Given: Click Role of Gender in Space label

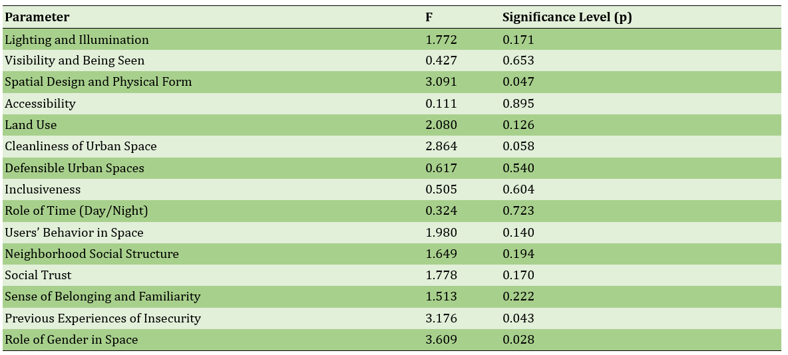Looking at the screenshot, I should click(71, 340).
